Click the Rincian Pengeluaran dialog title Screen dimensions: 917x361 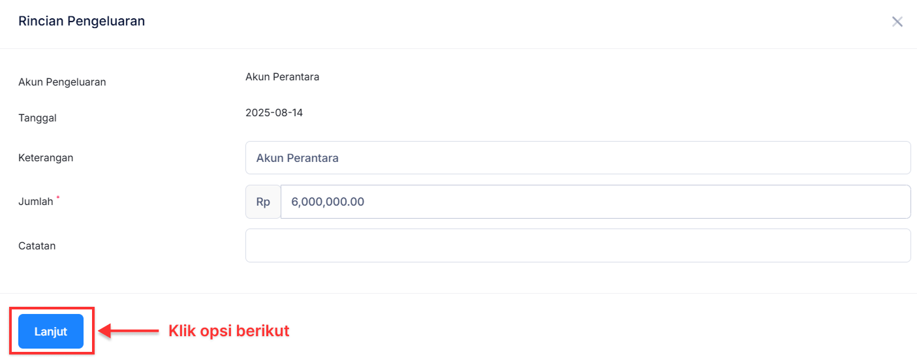coord(82,21)
